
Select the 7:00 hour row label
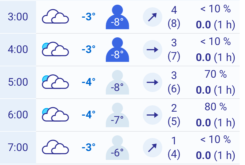pyautogui.click(x=18, y=147)
